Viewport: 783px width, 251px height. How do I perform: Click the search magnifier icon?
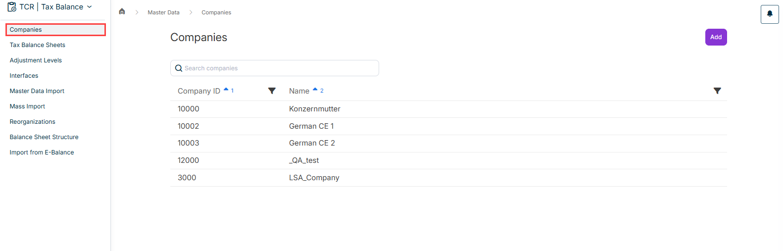179,68
